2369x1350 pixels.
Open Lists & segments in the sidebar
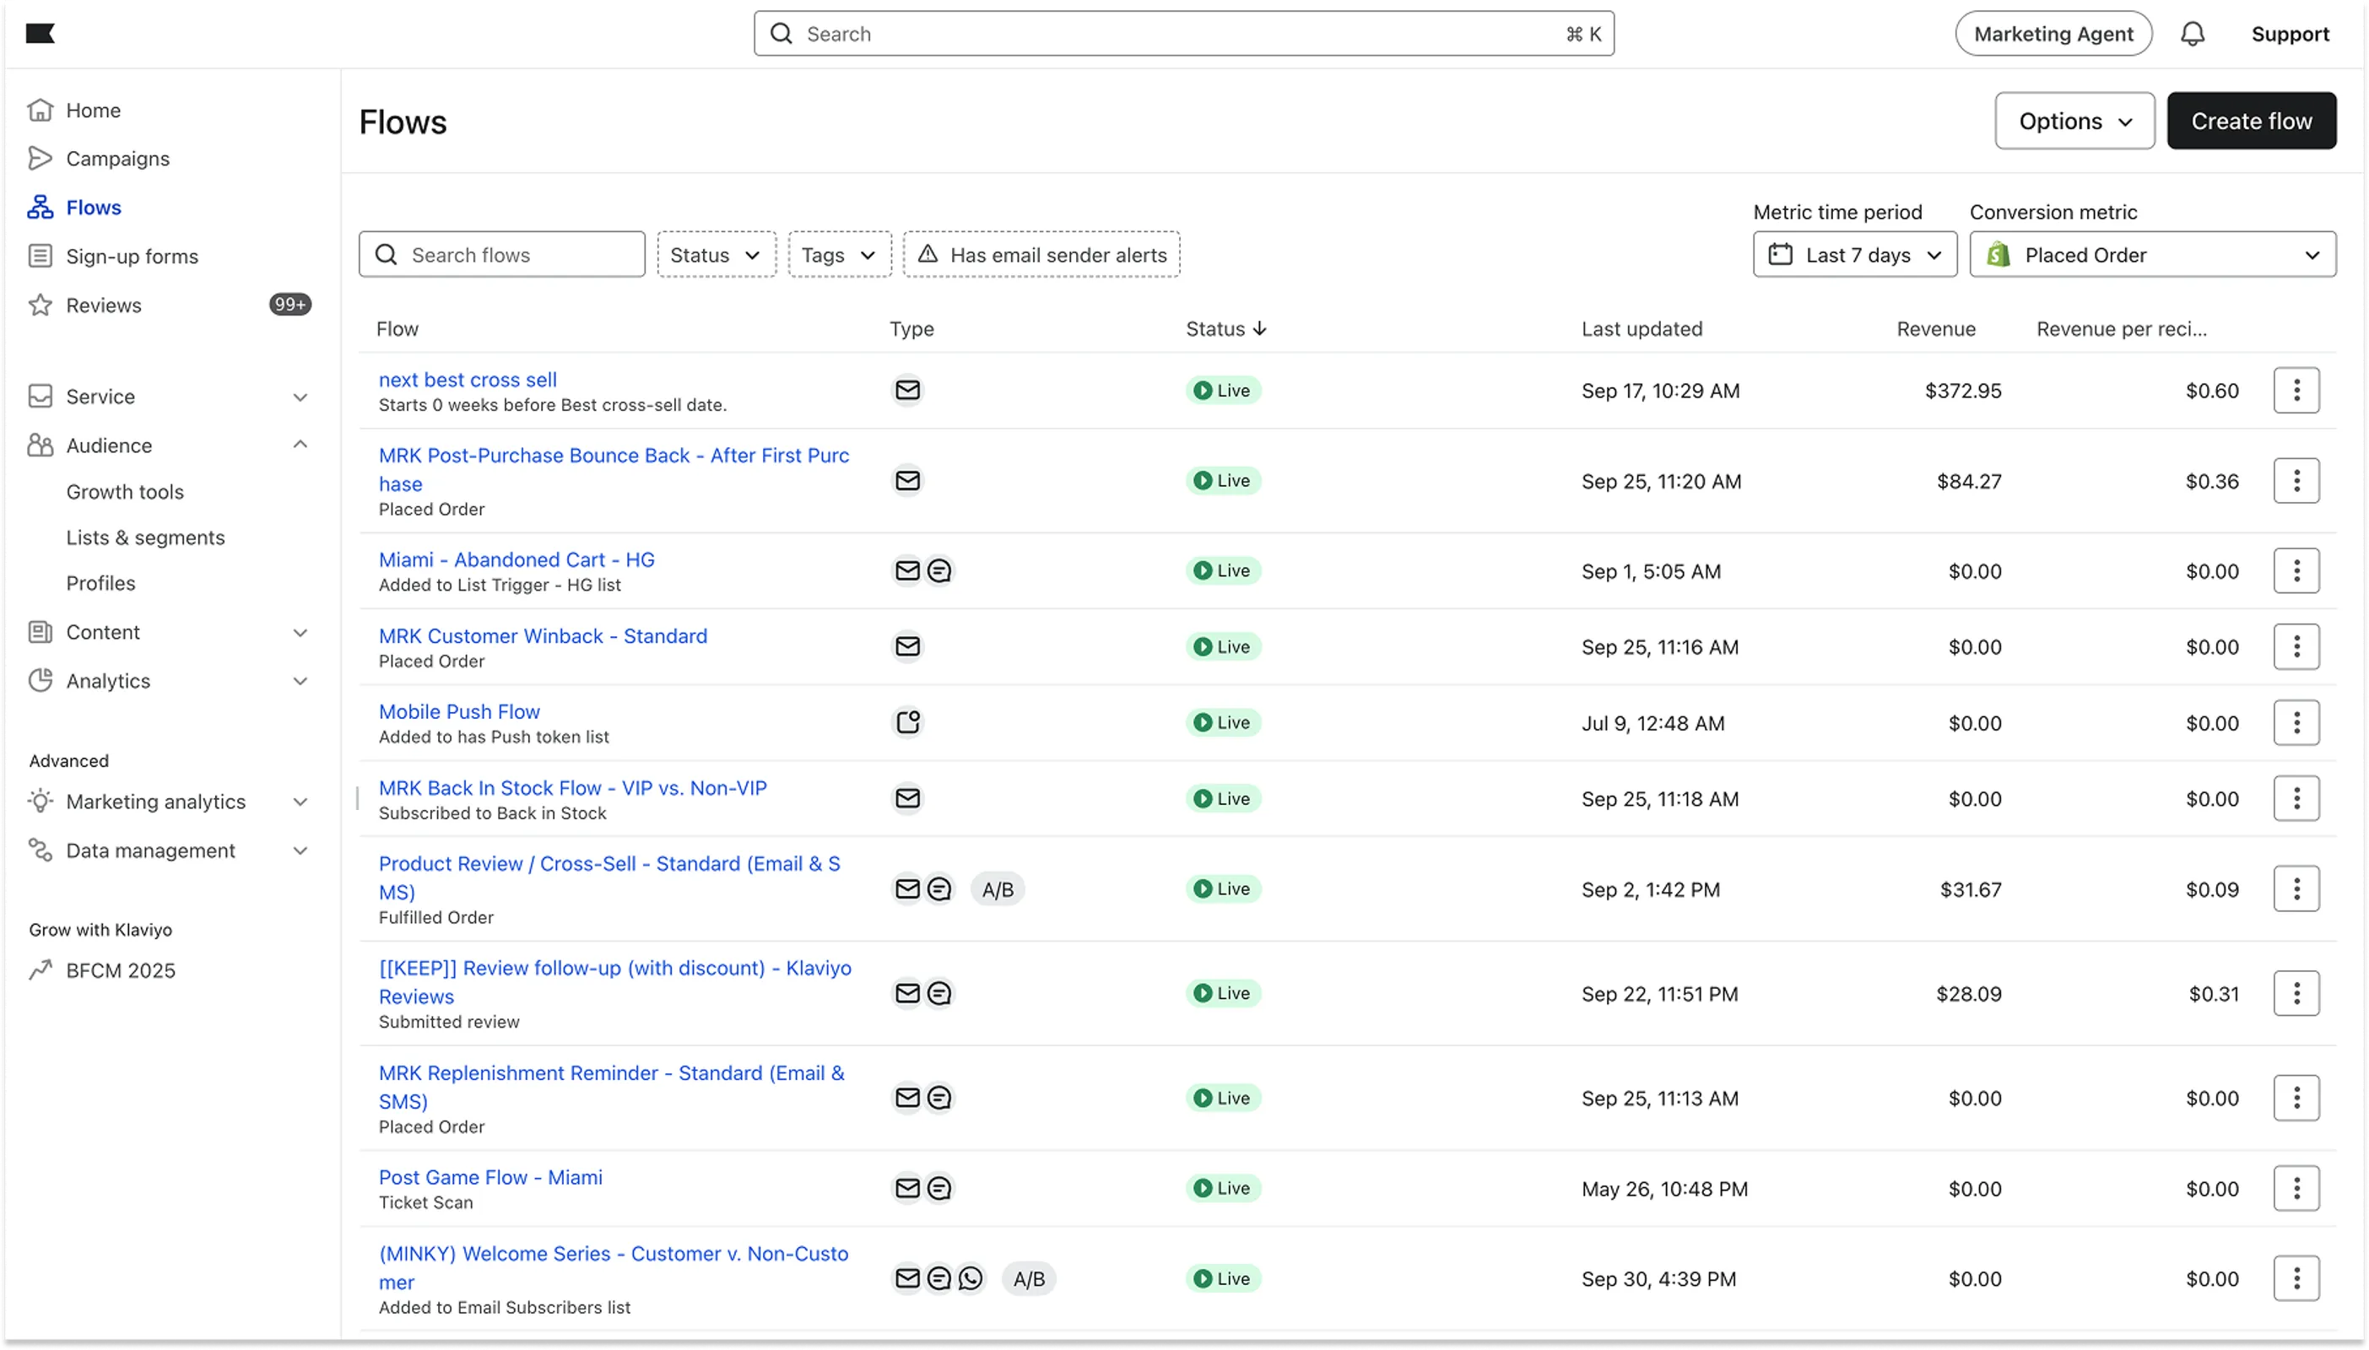pos(145,537)
